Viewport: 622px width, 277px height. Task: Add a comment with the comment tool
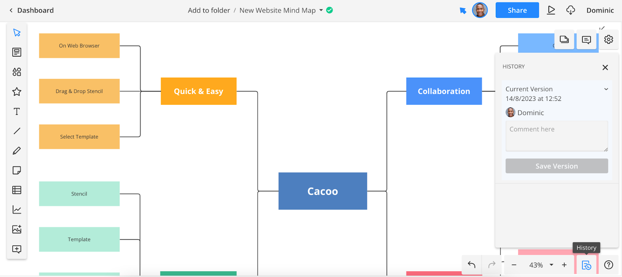coord(17,249)
